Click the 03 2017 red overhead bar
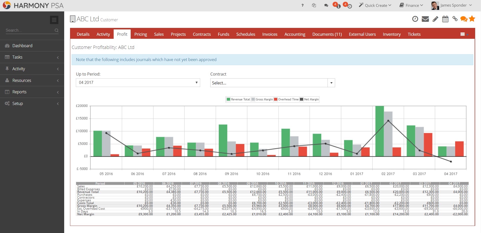481x233 pixels. point(428,145)
